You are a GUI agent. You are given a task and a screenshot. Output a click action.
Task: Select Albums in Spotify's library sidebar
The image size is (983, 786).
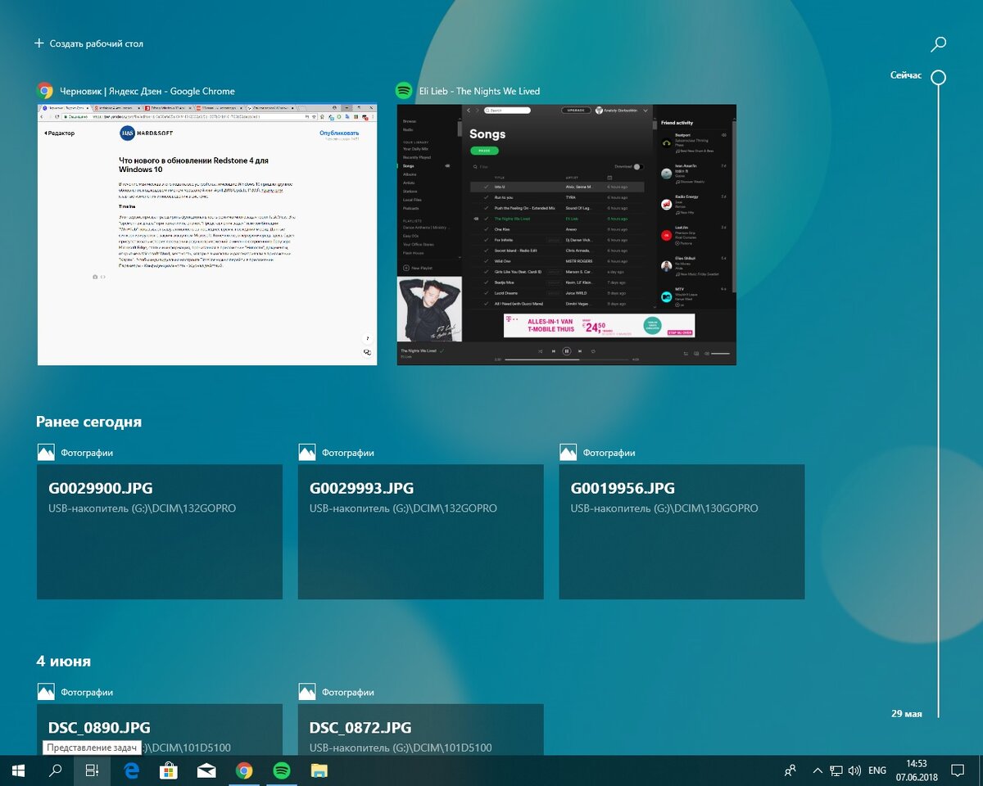pyautogui.click(x=410, y=174)
